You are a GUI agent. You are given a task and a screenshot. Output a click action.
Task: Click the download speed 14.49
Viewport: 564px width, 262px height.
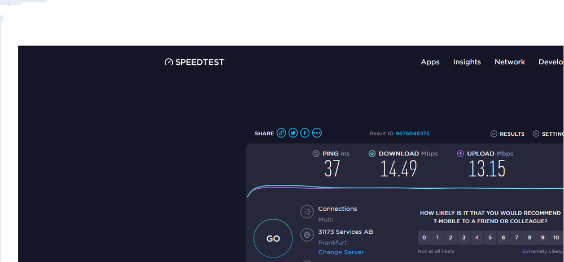[399, 169]
